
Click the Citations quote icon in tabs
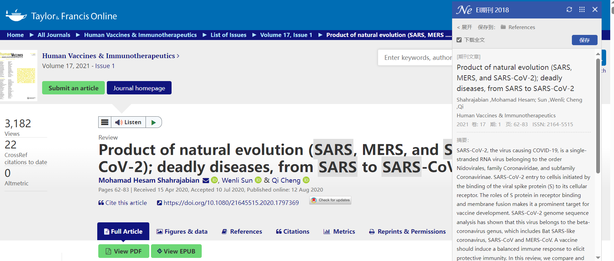(279, 232)
